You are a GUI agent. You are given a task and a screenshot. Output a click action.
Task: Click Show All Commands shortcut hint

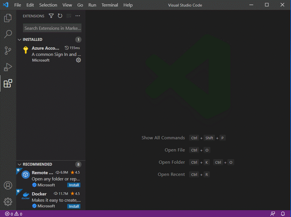pos(184,138)
